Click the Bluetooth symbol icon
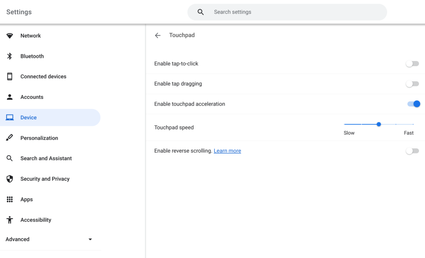Screen dimensions: 425x258 point(10,56)
